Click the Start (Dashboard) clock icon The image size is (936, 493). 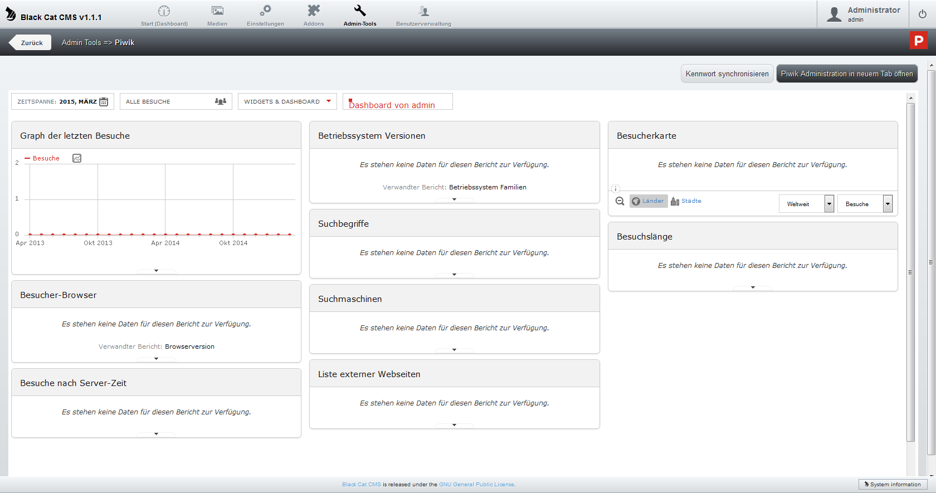point(164,11)
